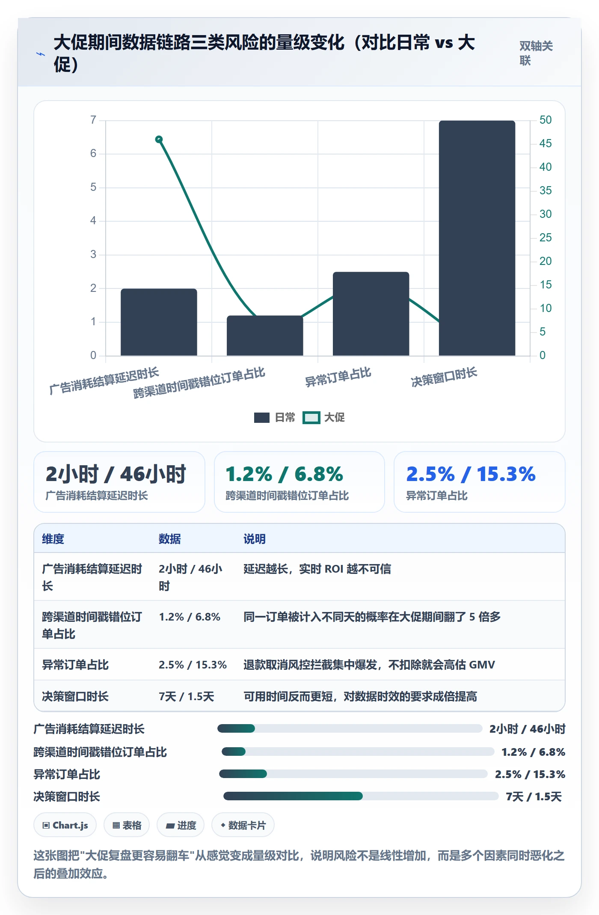The width and height of the screenshot is (599, 915).
Task: Click the description starting 同一订单被计入
Action: [372, 617]
